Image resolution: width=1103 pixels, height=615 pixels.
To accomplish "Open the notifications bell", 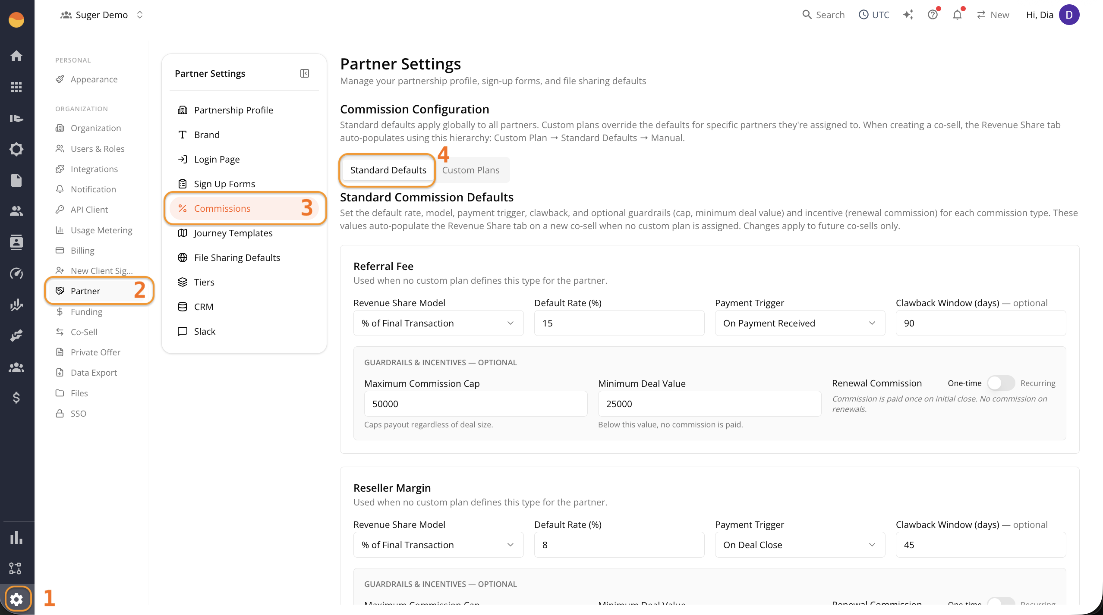I will 957,15.
